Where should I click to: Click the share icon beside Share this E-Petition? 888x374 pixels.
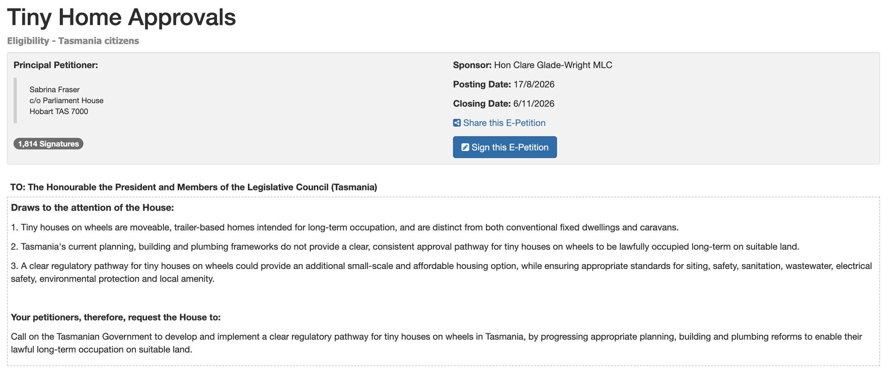(x=457, y=123)
